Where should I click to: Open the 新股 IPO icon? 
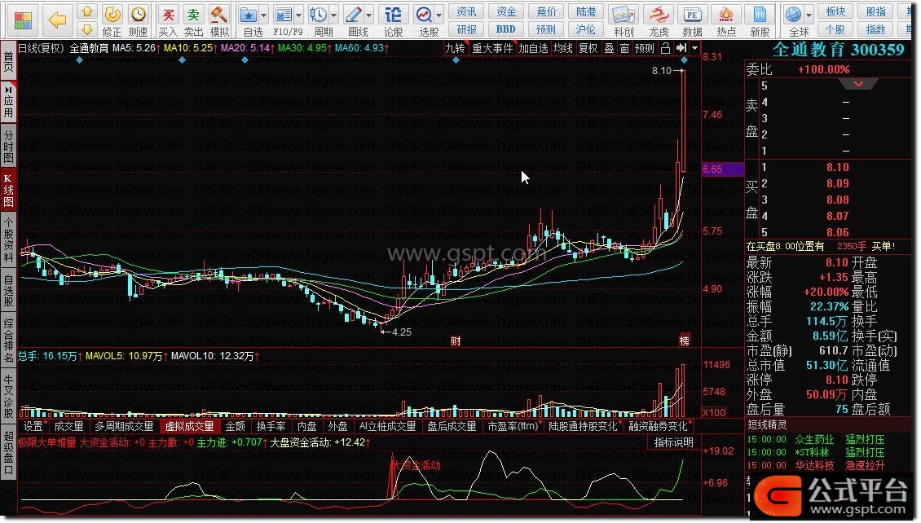coord(760,21)
